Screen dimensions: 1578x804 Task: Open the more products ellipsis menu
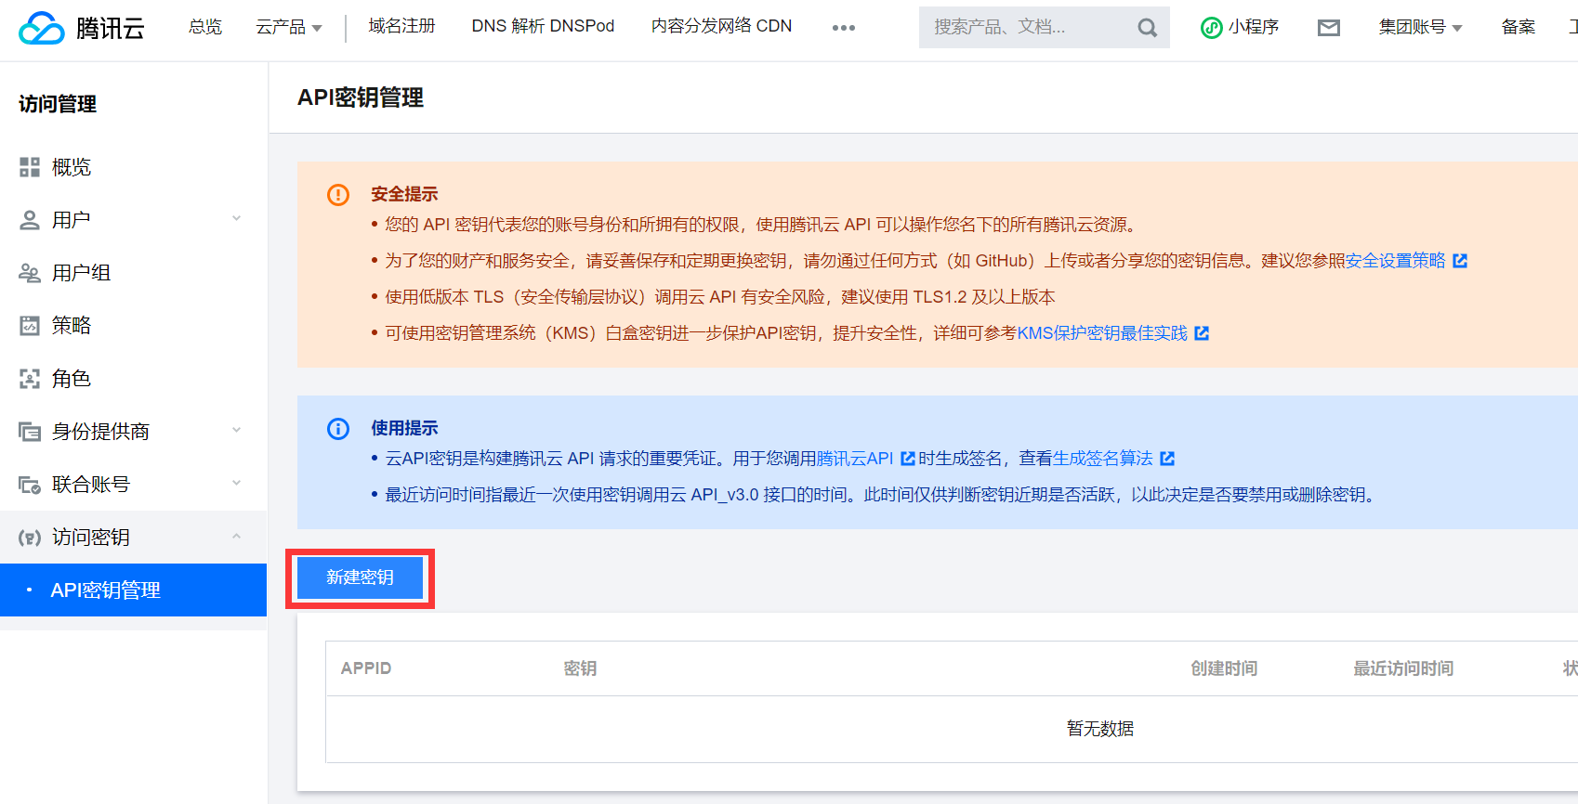tap(843, 28)
